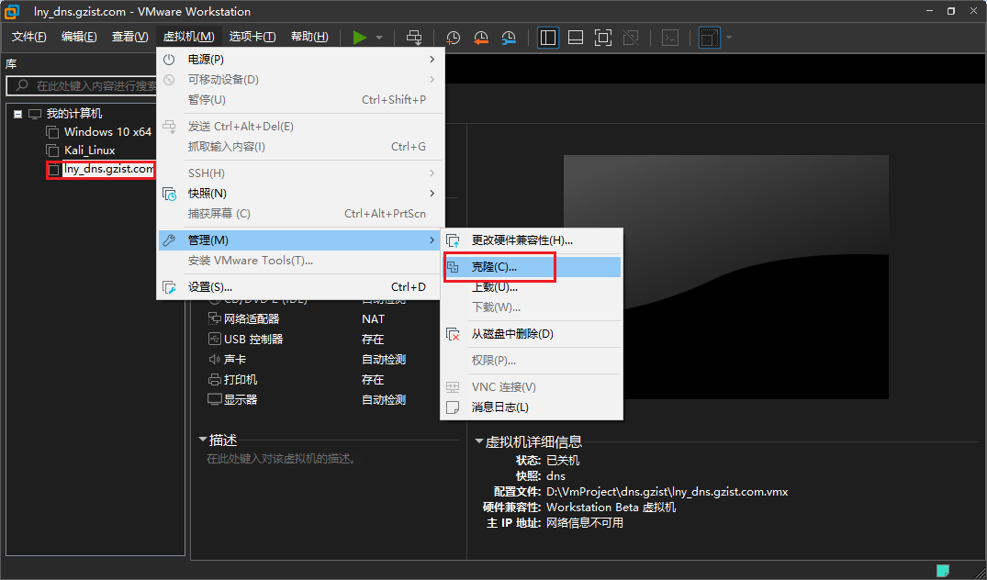Open the power options dropdown arrow
The image size is (987, 580).
(x=379, y=38)
